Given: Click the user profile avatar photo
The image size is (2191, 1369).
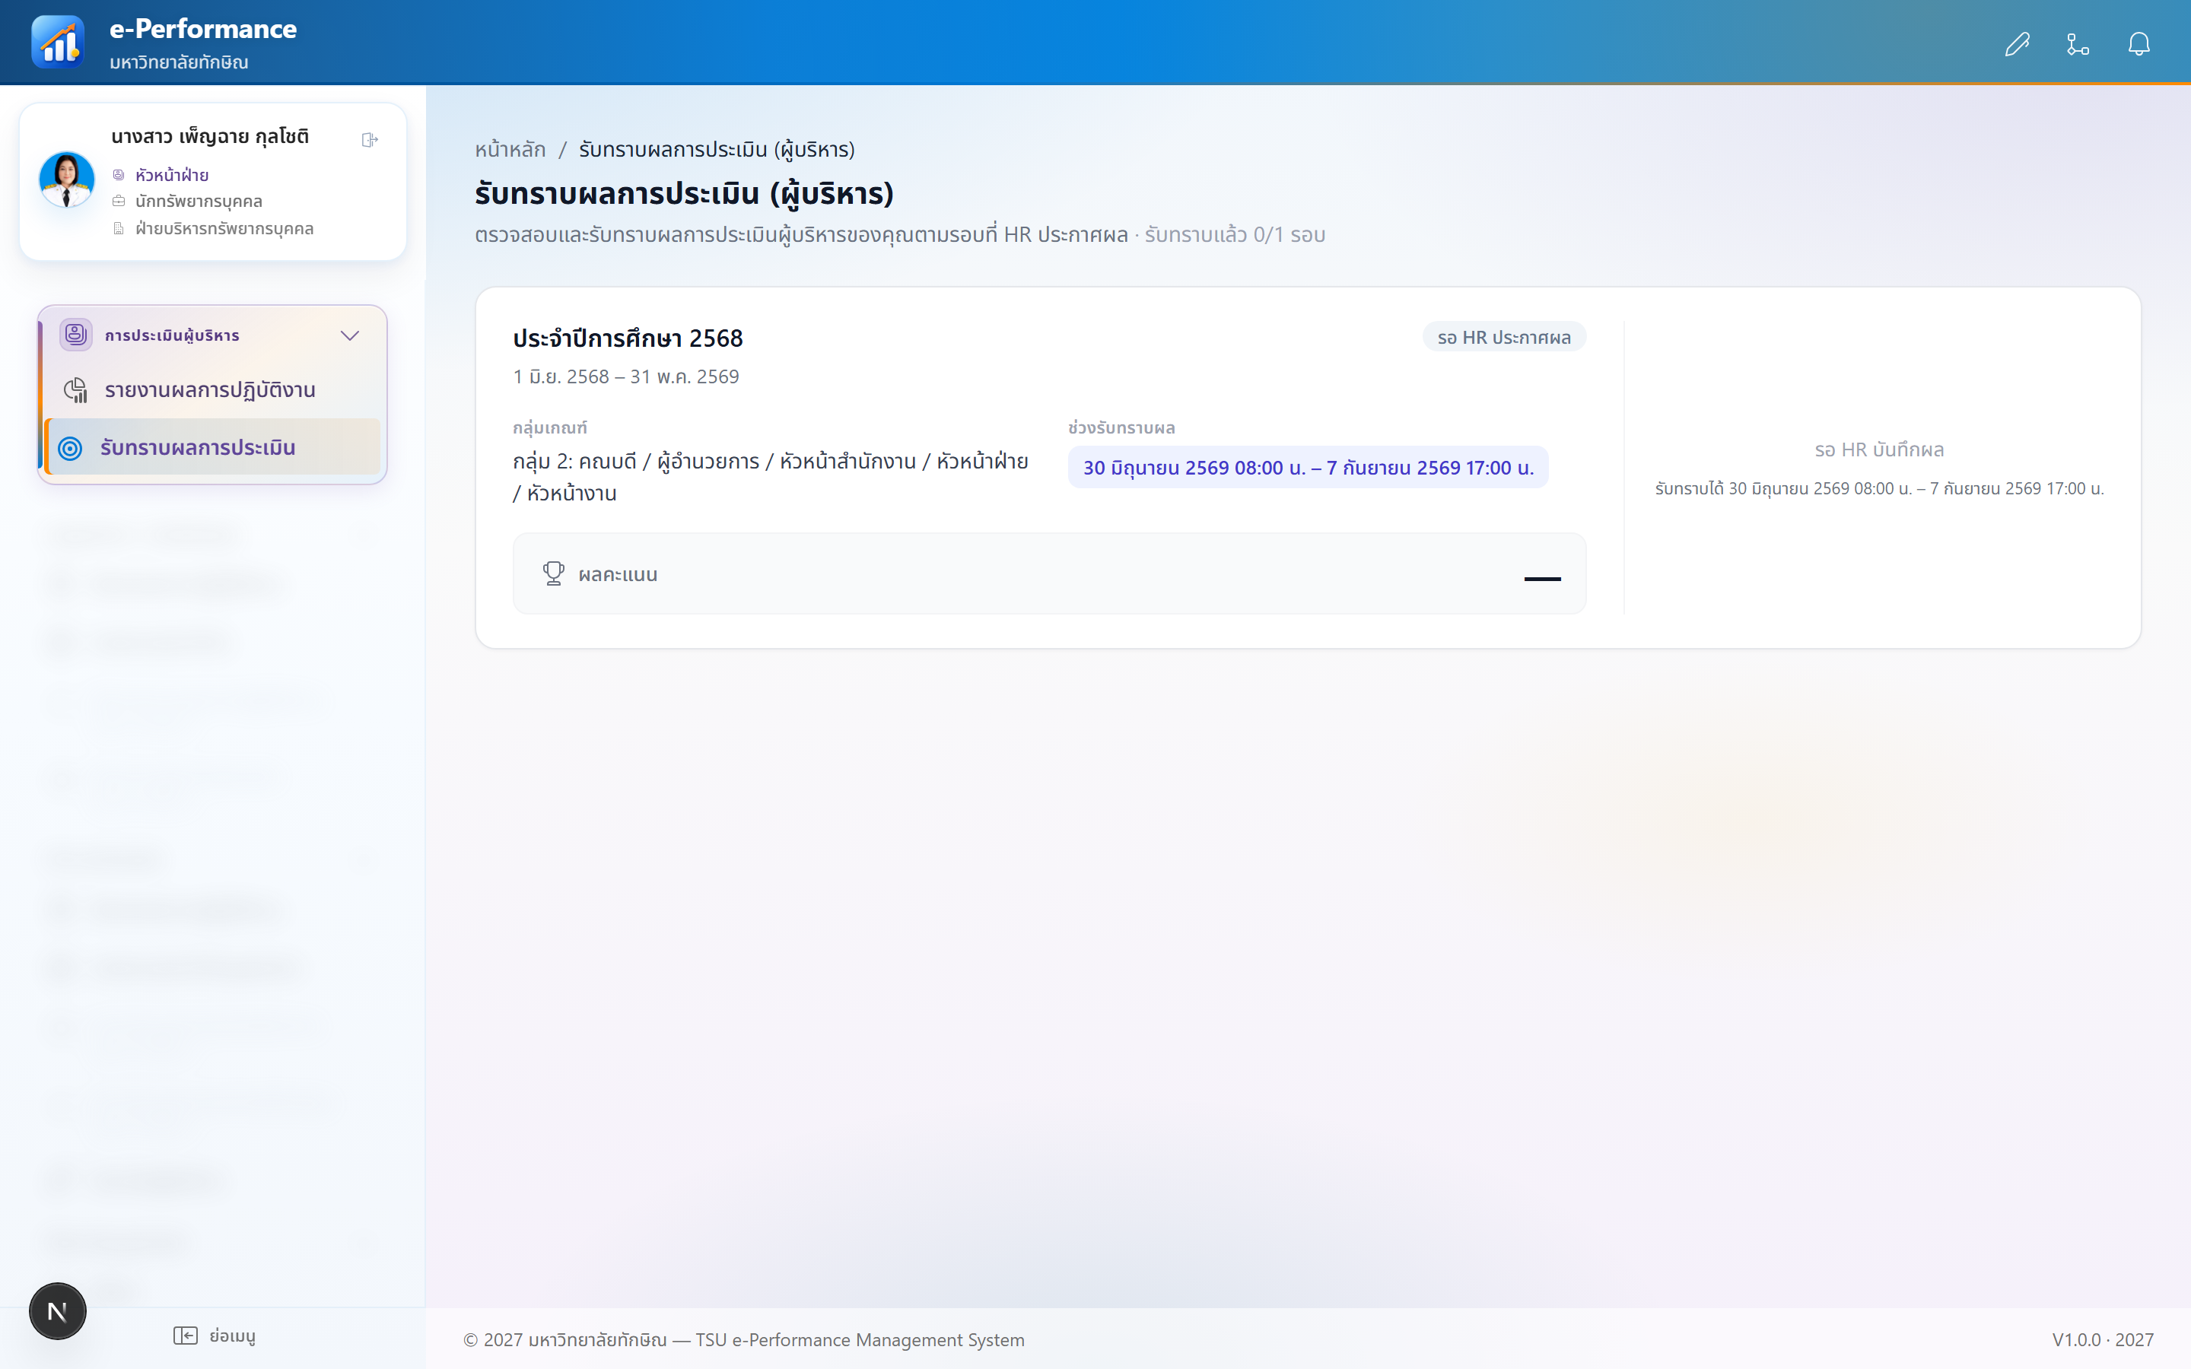Looking at the screenshot, I should click(x=66, y=179).
